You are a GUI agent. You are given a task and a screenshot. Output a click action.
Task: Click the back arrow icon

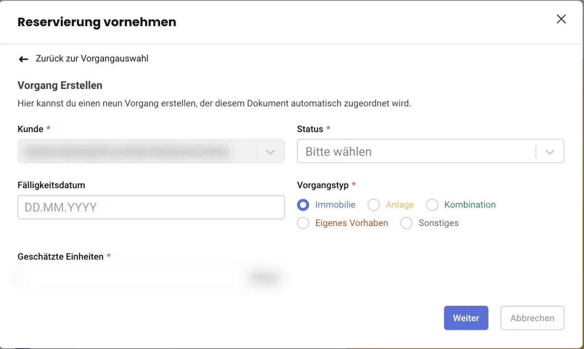point(23,59)
